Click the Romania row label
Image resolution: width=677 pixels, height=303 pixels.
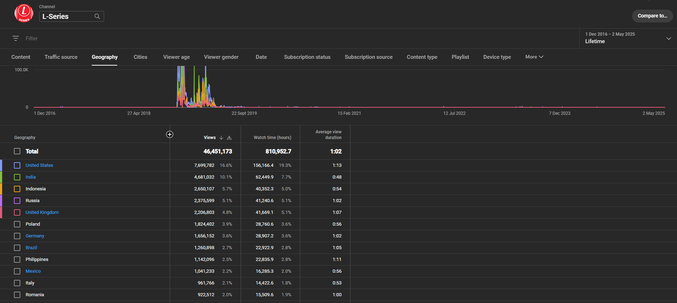[35, 295]
